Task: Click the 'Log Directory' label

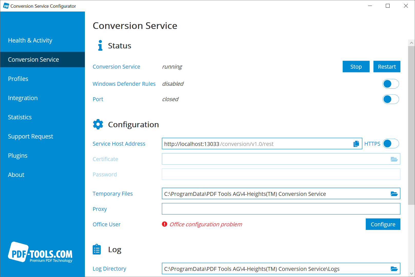Action: coord(109,269)
